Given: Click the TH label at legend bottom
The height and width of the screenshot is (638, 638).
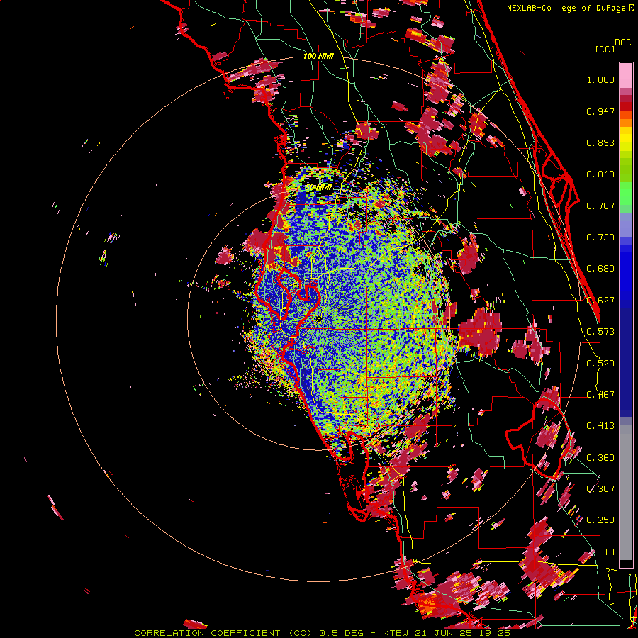Looking at the screenshot, I should 609,552.
